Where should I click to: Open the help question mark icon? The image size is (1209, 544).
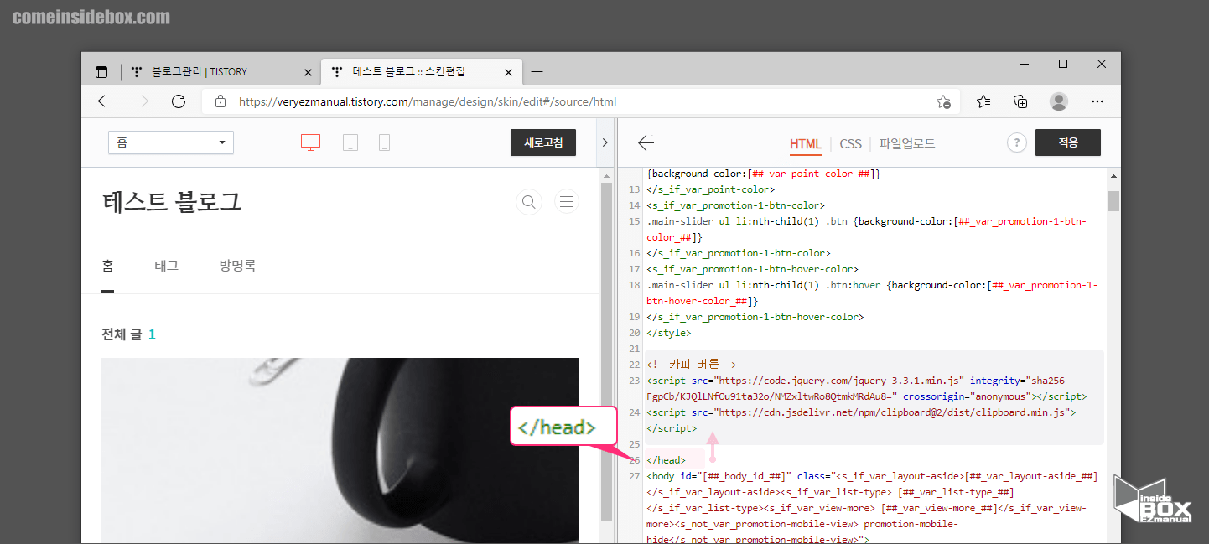point(1016,142)
